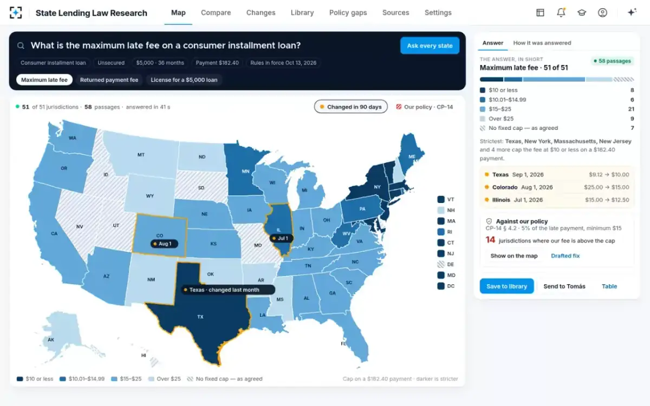Click the question text input field

(211, 45)
